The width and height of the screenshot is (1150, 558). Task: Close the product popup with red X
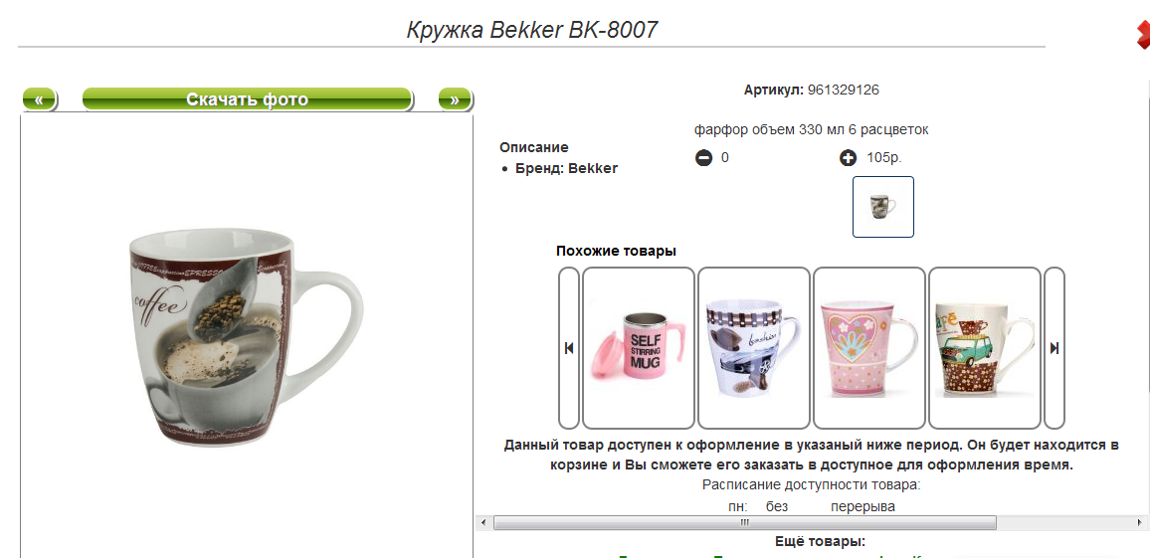[1143, 35]
